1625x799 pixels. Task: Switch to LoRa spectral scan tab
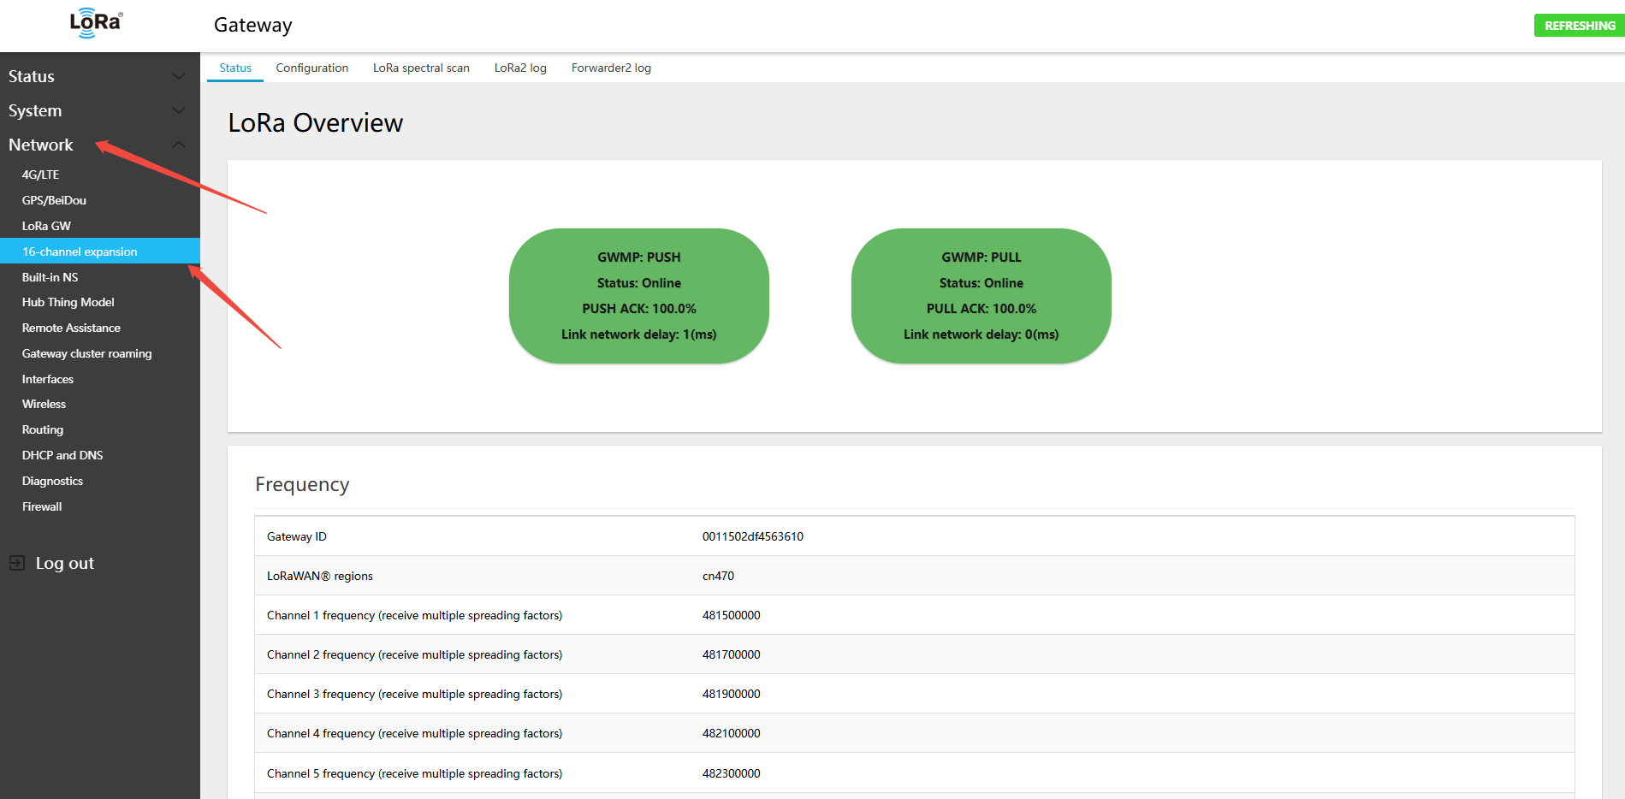click(x=421, y=68)
